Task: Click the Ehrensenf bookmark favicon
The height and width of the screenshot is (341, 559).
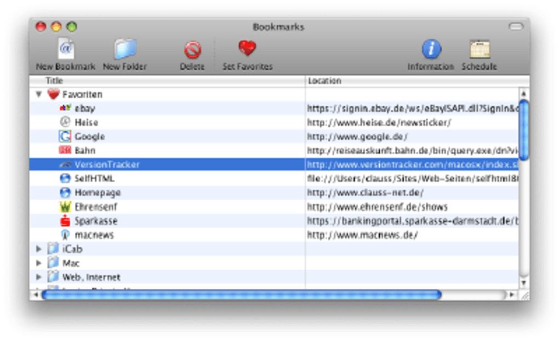Action: (65, 207)
